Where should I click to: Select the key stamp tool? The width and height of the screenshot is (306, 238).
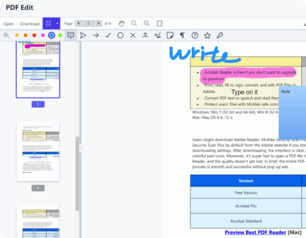point(220,35)
